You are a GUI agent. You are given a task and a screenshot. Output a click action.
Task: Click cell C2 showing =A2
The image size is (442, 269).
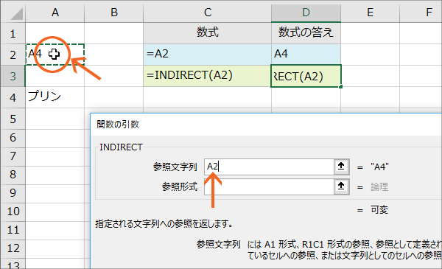(208, 55)
